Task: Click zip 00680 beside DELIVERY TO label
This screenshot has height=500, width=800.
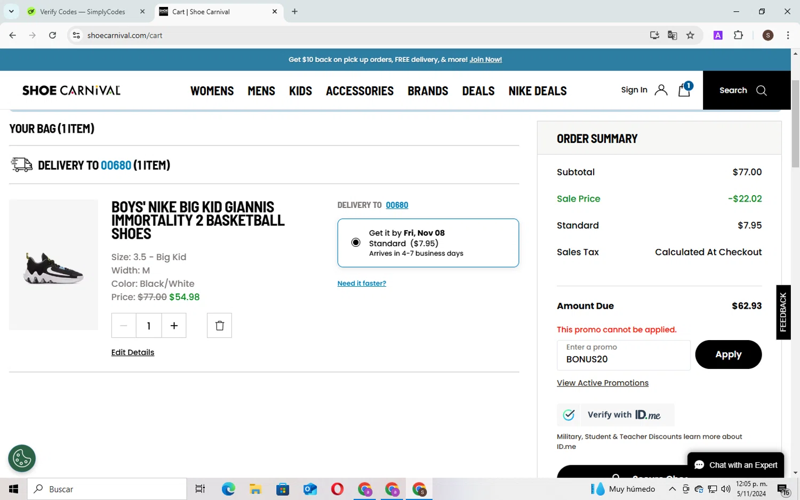Action: pos(397,205)
